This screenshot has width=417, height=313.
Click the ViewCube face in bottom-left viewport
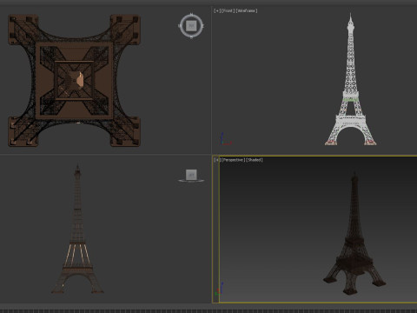pos(191,175)
